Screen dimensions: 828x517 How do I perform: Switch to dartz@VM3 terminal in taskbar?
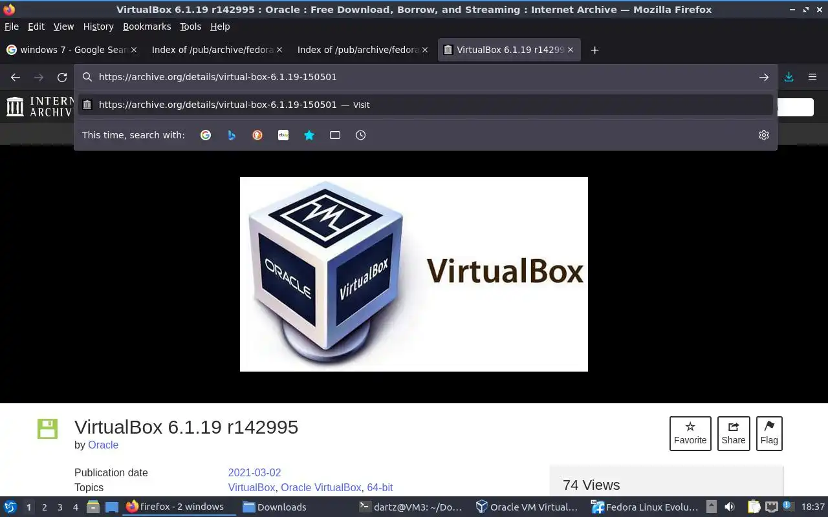[x=411, y=507]
